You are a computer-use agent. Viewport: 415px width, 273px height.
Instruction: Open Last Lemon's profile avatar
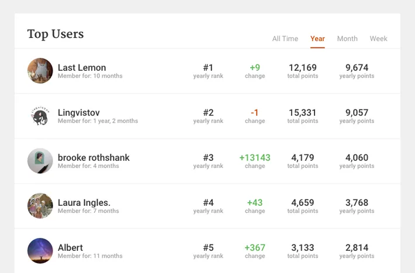click(x=40, y=71)
